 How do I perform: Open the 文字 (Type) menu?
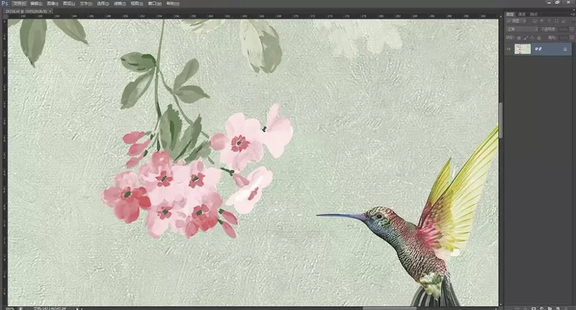[x=86, y=3]
